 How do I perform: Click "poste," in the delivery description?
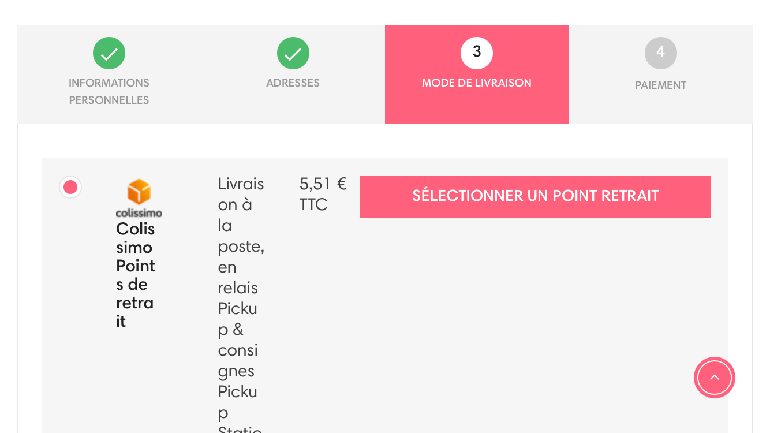[x=241, y=246]
